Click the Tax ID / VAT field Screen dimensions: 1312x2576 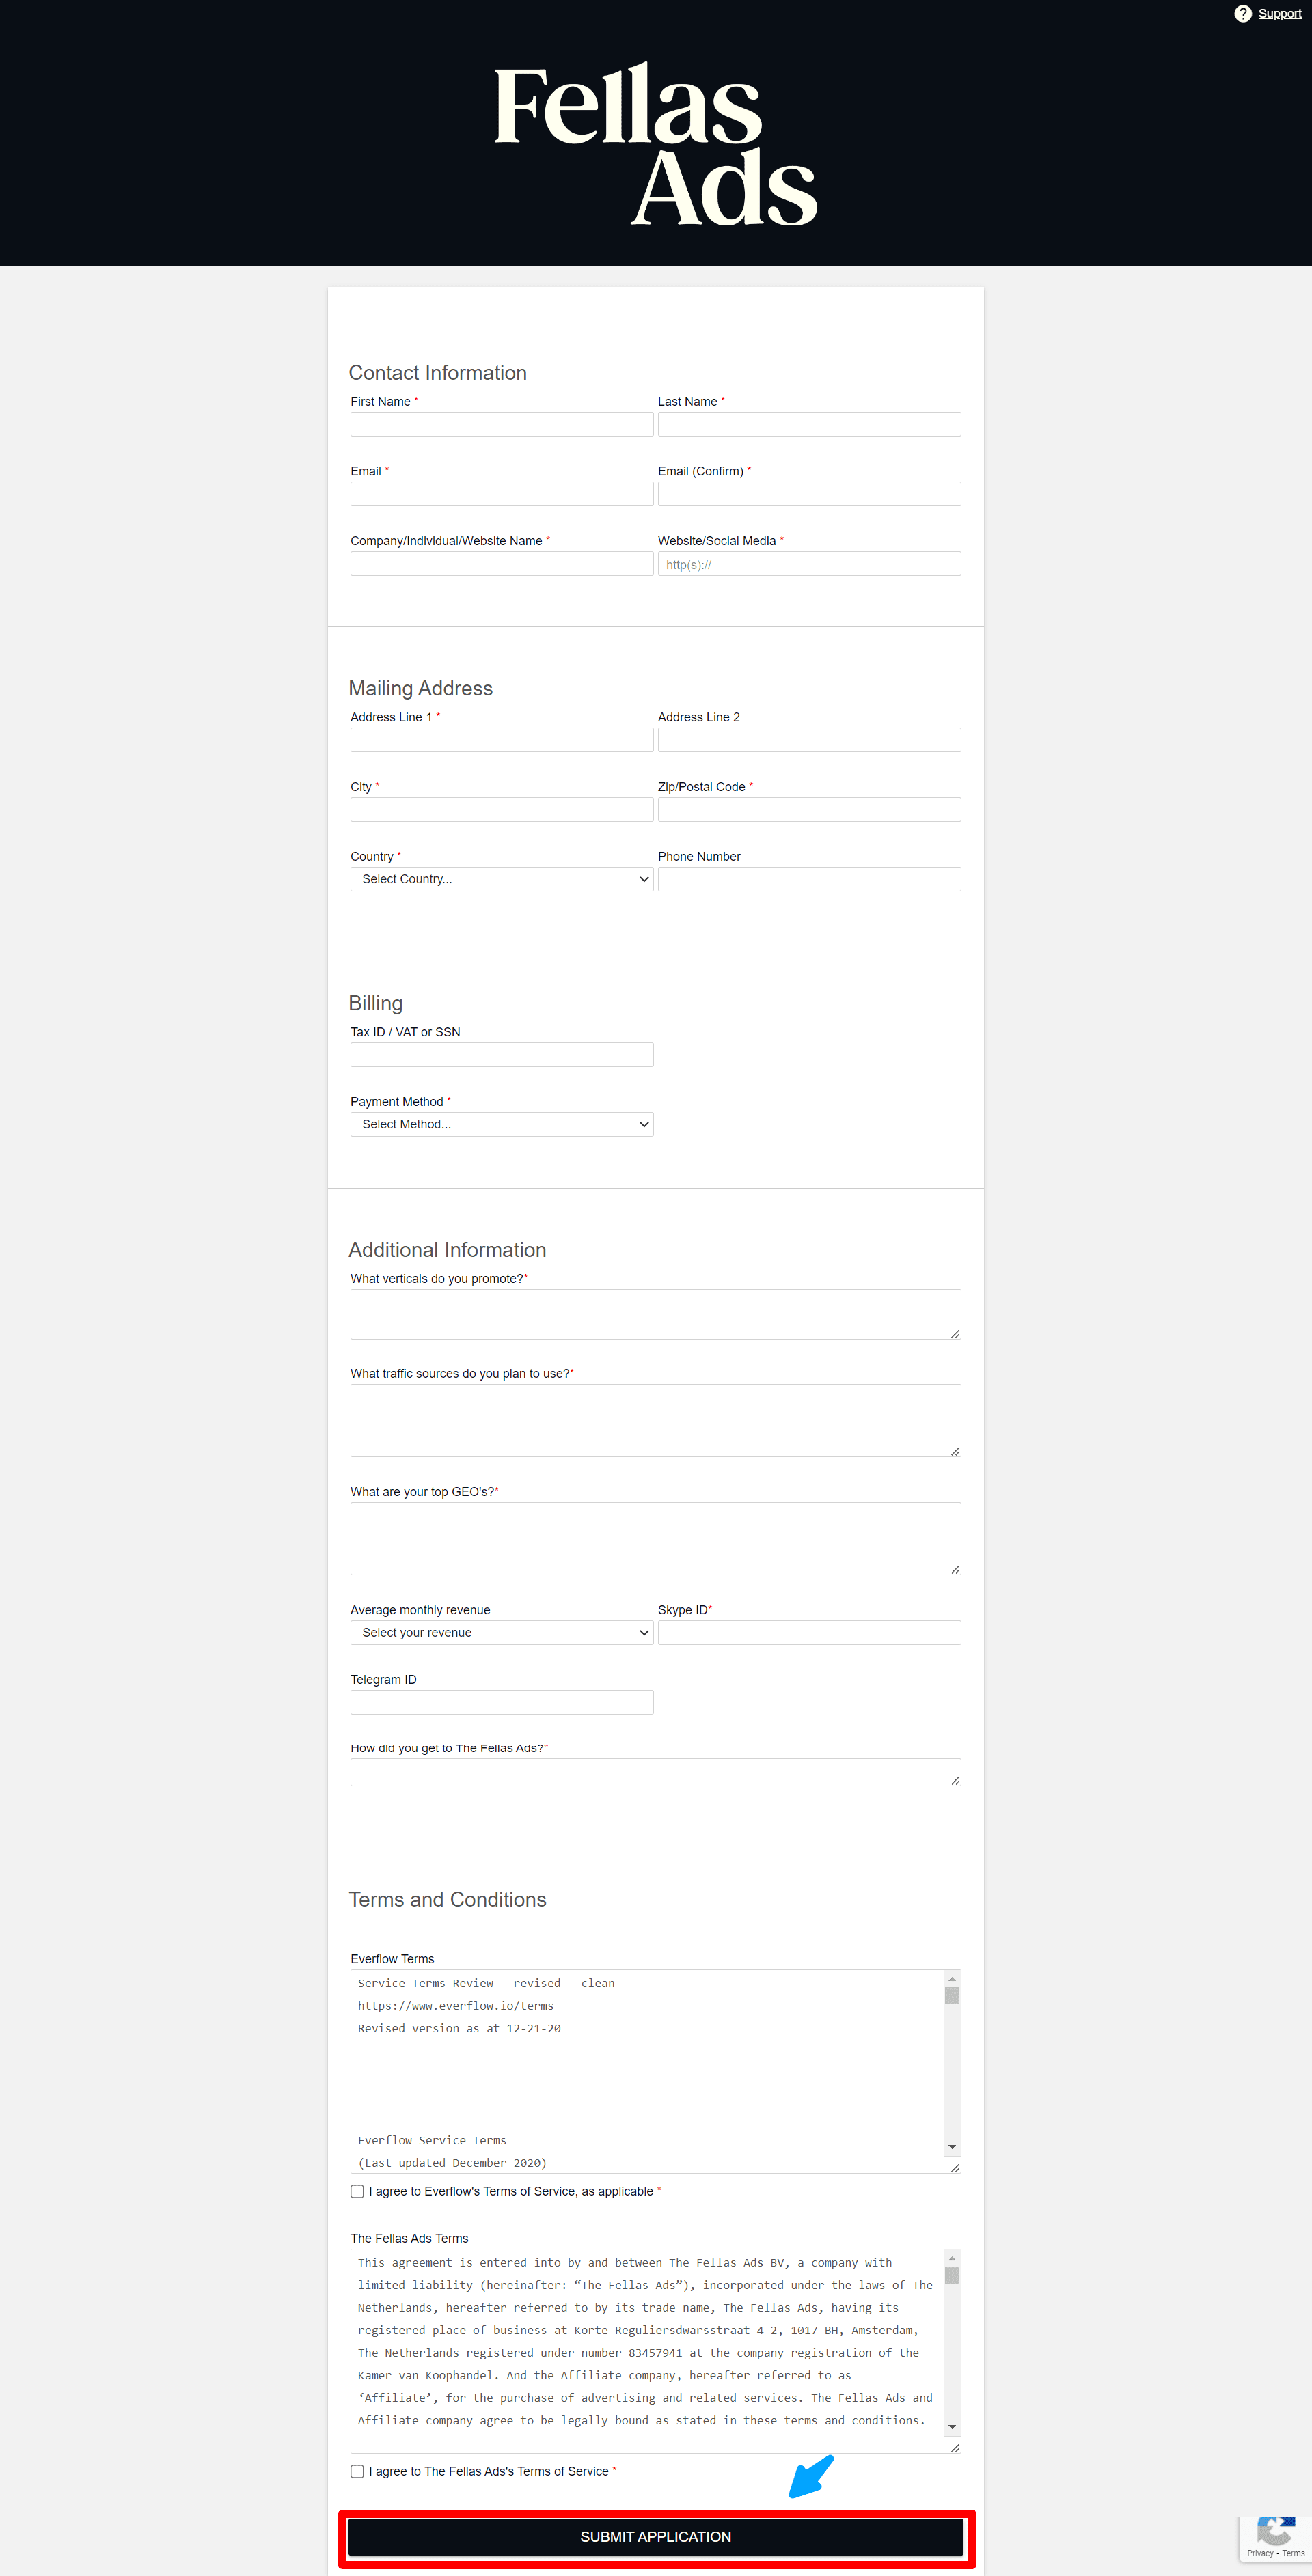501,1054
